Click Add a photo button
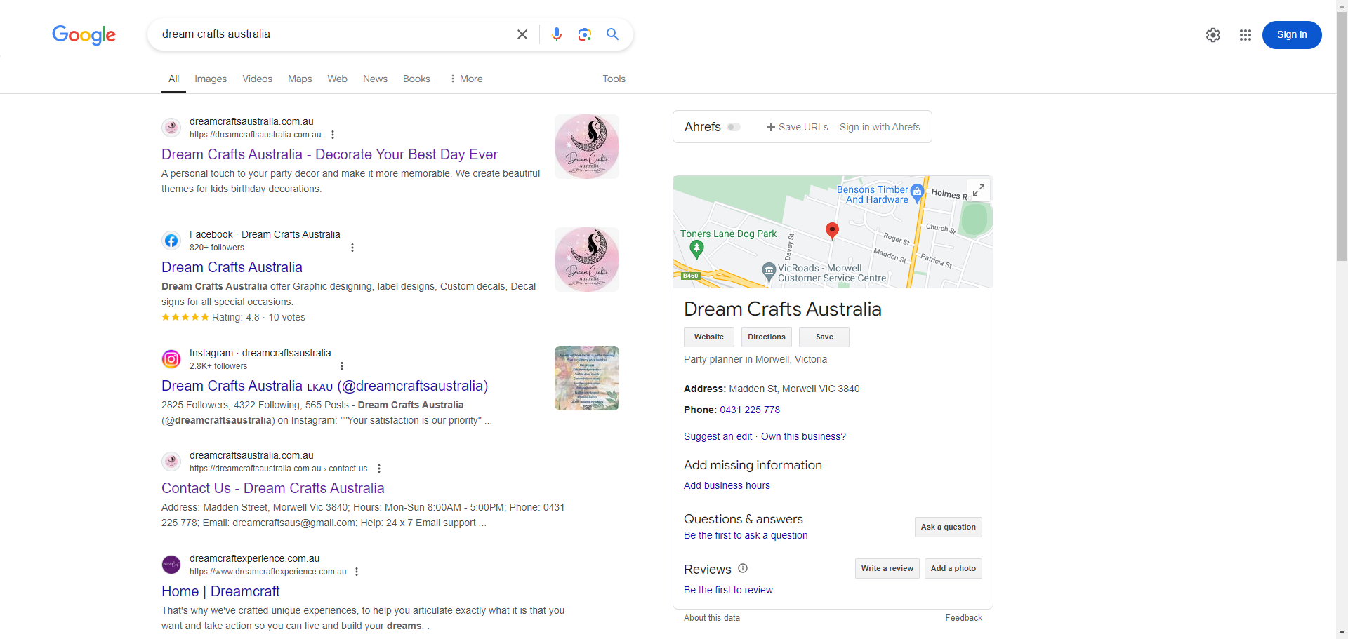 point(953,569)
